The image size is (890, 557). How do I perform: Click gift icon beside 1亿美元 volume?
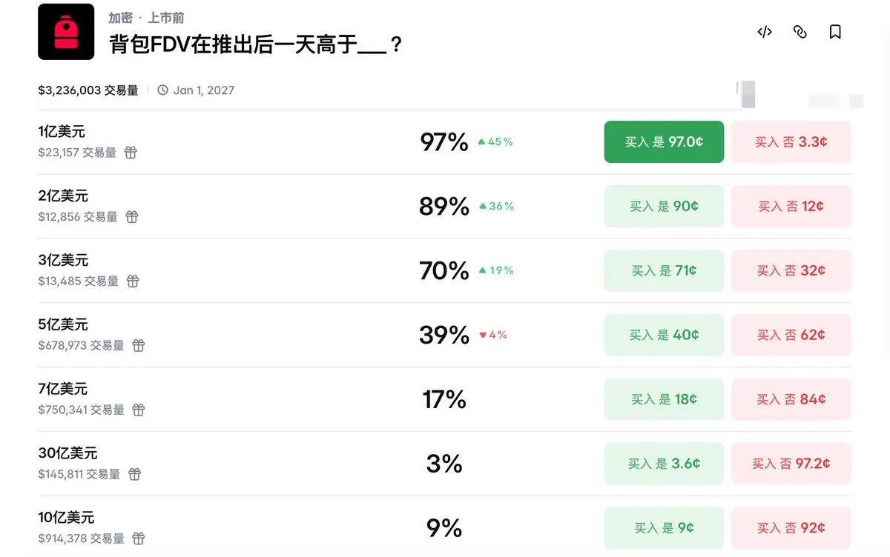point(131,153)
